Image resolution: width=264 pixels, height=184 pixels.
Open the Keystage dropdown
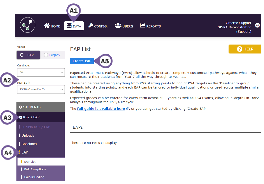41,72
